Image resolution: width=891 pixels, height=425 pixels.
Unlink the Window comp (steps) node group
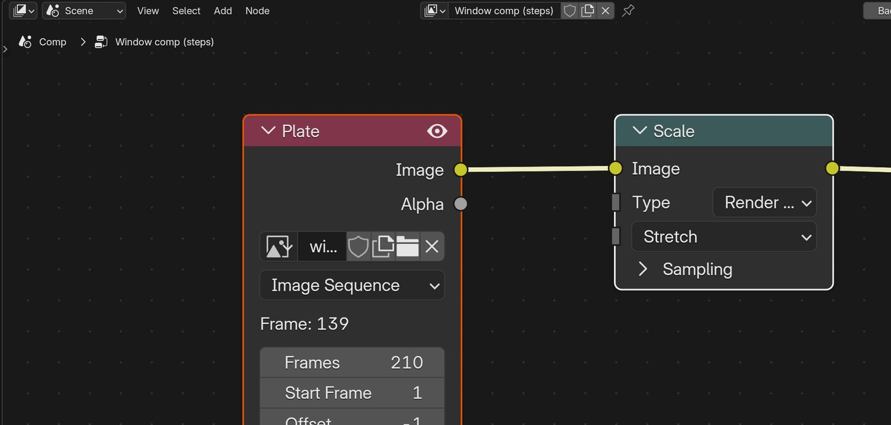click(x=605, y=10)
